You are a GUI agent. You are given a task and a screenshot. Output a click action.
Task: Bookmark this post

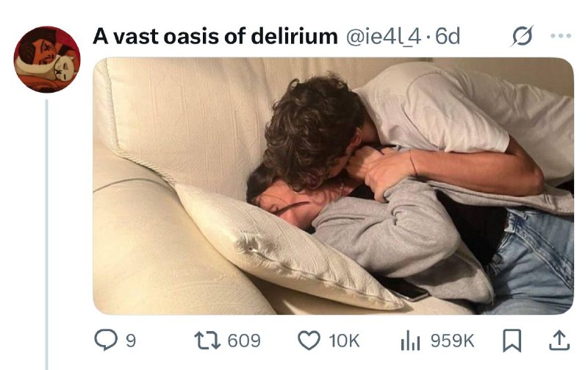pyautogui.click(x=512, y=341)
